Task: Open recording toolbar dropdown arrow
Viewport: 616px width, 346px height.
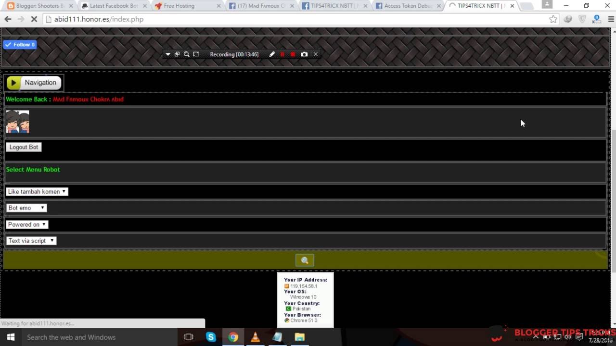Action: click(x=167, y=54)
